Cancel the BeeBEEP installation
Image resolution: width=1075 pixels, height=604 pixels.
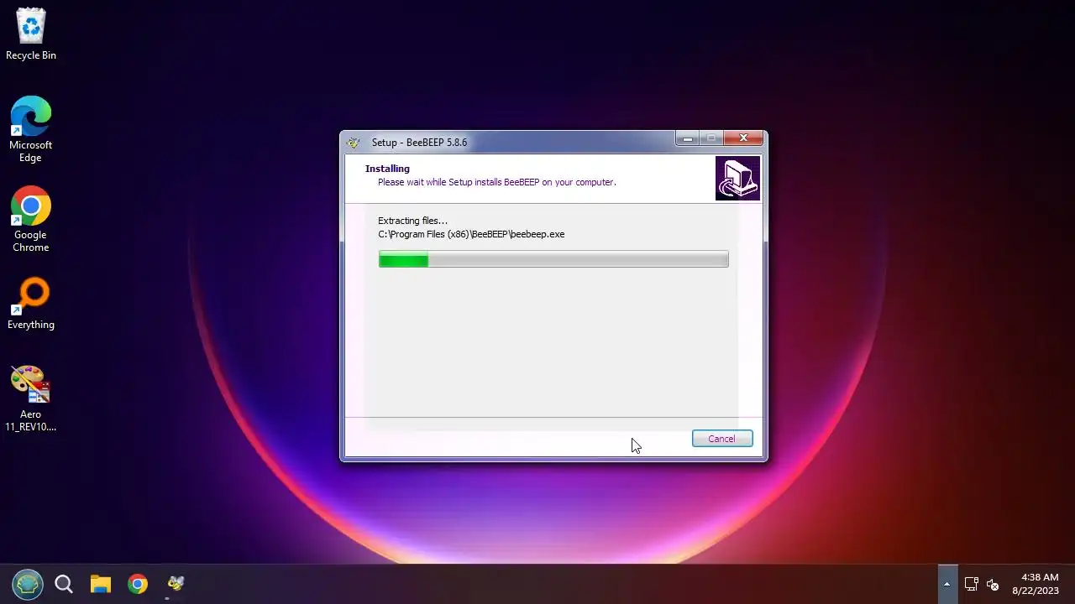pos(722,439)
